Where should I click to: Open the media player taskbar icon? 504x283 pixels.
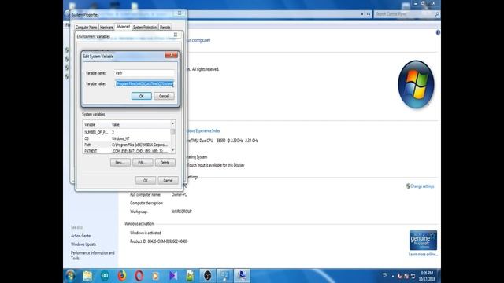click(x=156, y=276)
